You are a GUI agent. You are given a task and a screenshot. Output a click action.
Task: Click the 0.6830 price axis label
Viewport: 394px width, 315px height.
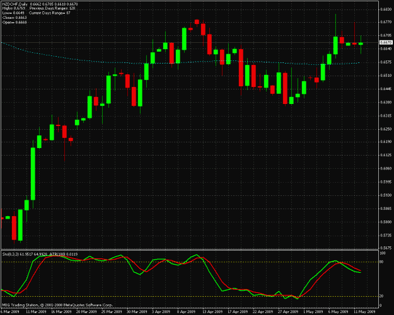[386, 9]
